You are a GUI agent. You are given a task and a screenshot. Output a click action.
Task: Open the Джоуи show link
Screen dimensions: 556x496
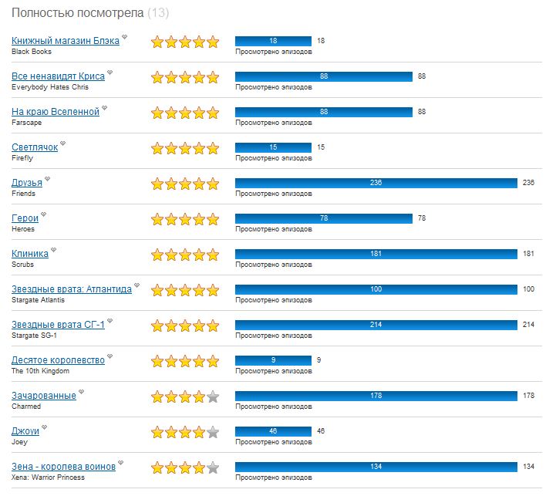25,431
